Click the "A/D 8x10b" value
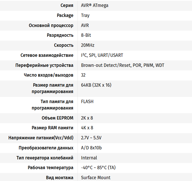This screenshot has width=192, height=181. [x=91, y=148]
